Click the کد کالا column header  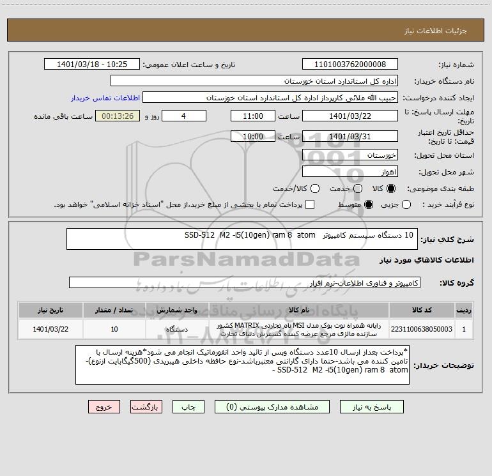[x=422, y=310]
